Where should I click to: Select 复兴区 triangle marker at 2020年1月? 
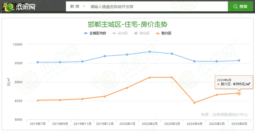click(127, 88)
